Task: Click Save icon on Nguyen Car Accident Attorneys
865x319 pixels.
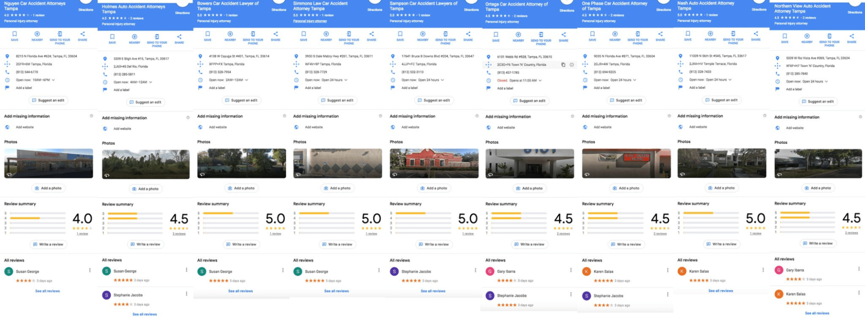Action: click(14, 35)
